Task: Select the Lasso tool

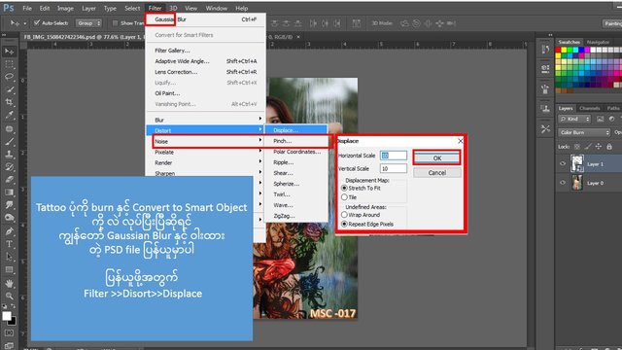Action: pyautogui.click(x=9, y=77)
